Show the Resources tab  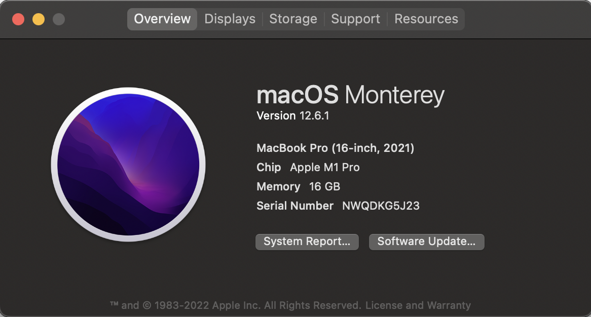coord(426,19)
